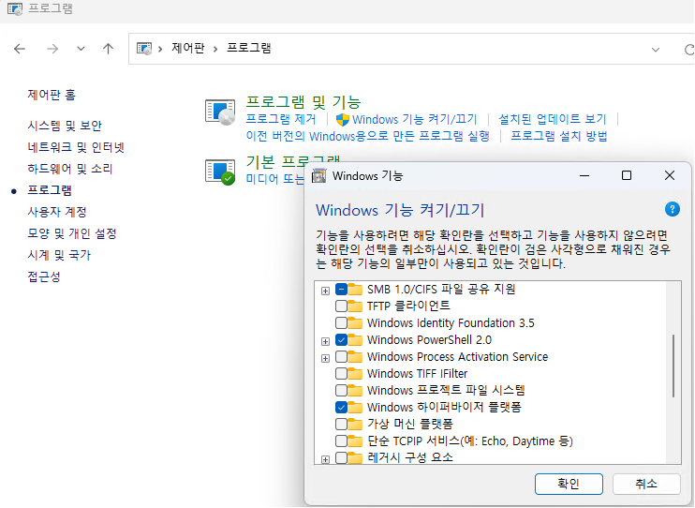Open help with the blue question mark
Viewport: 695px width, 508px height.
tap(673, 209)
